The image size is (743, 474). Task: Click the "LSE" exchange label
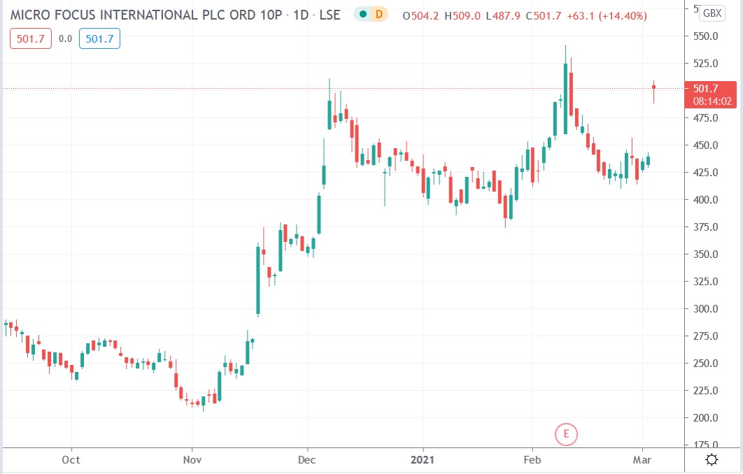click(330, 13)
